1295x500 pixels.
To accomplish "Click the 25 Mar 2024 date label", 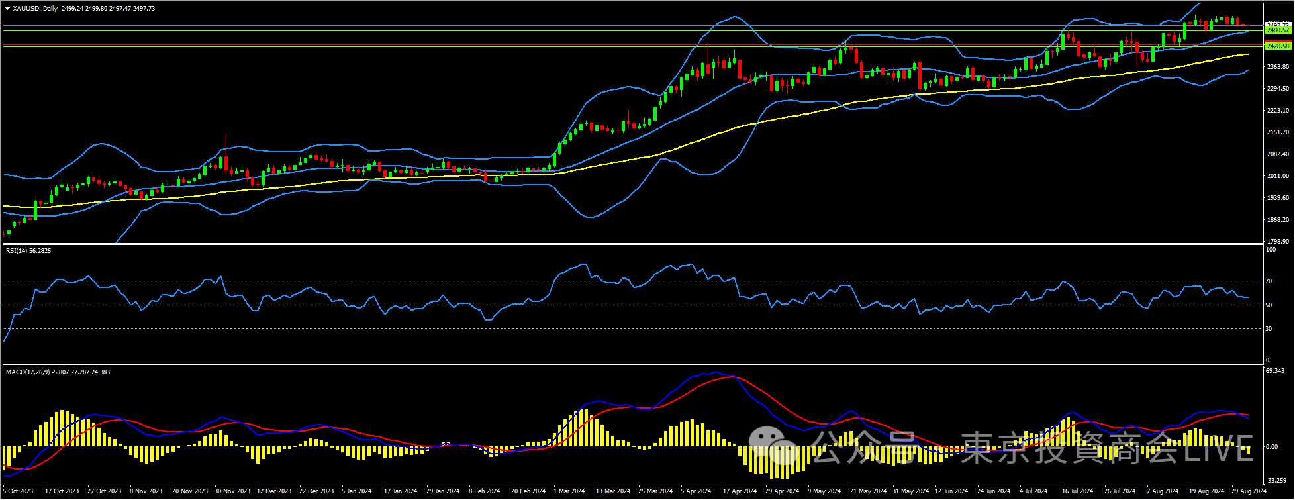I will 655,491.
